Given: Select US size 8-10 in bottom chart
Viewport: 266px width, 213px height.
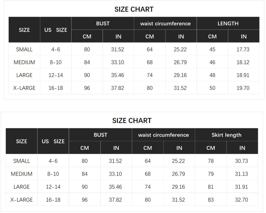Looking at the screenshot, I should (x=53, y=174).
